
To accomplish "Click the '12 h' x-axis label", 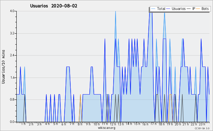I will (x=113, y=124).
